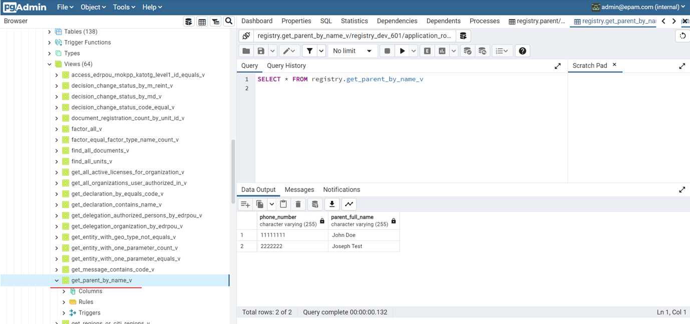Open the No limit rows dropdown
Image resolution: width=690 pixels, height=324 pixels.
[352, 51]
